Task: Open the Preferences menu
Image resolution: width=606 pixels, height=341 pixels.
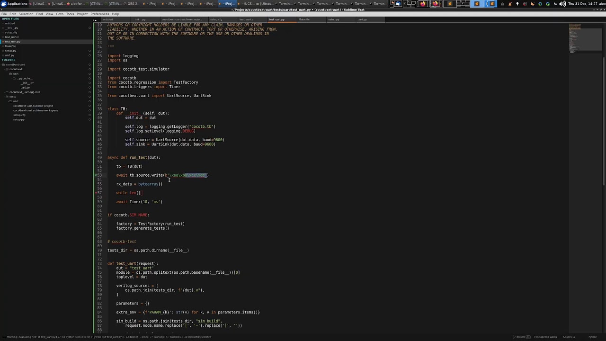Action: 100,14
